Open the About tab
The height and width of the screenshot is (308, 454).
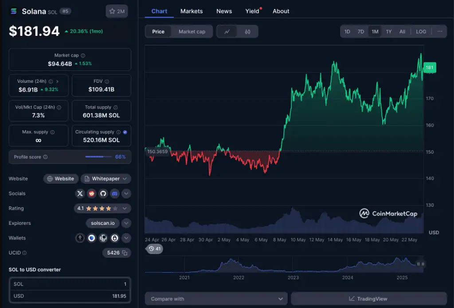click(x=281, y=11)
